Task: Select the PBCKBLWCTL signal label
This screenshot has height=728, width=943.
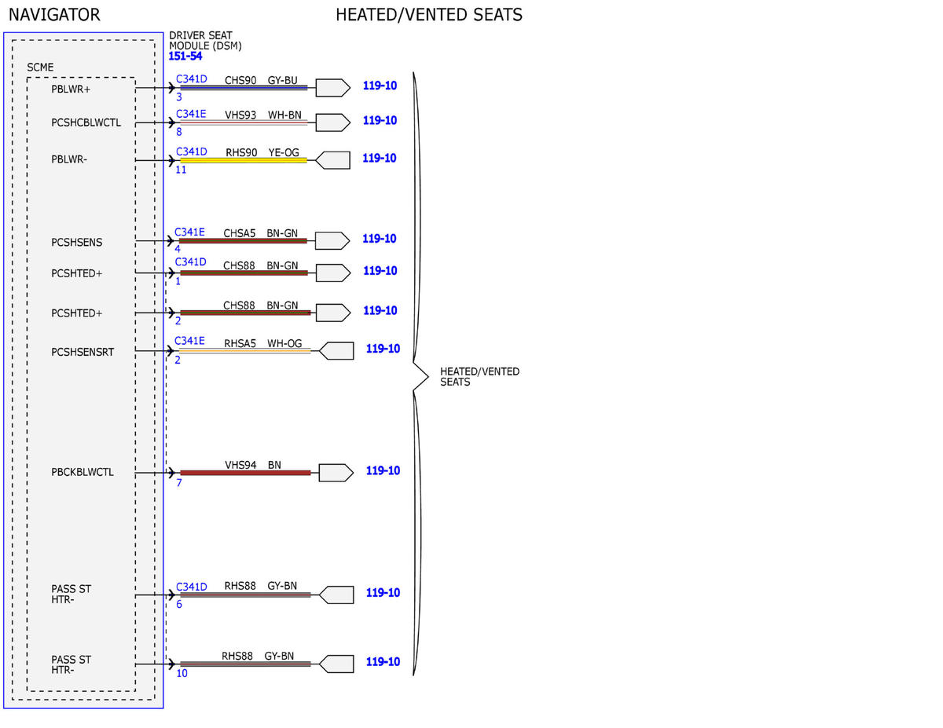Action: pyautogui.click(x=83, y=472)
